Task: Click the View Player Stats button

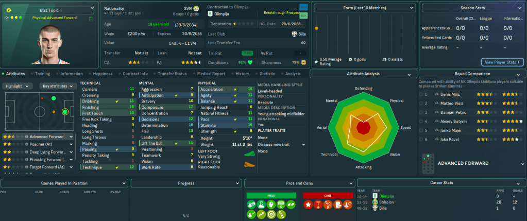Action: point(502,62)
